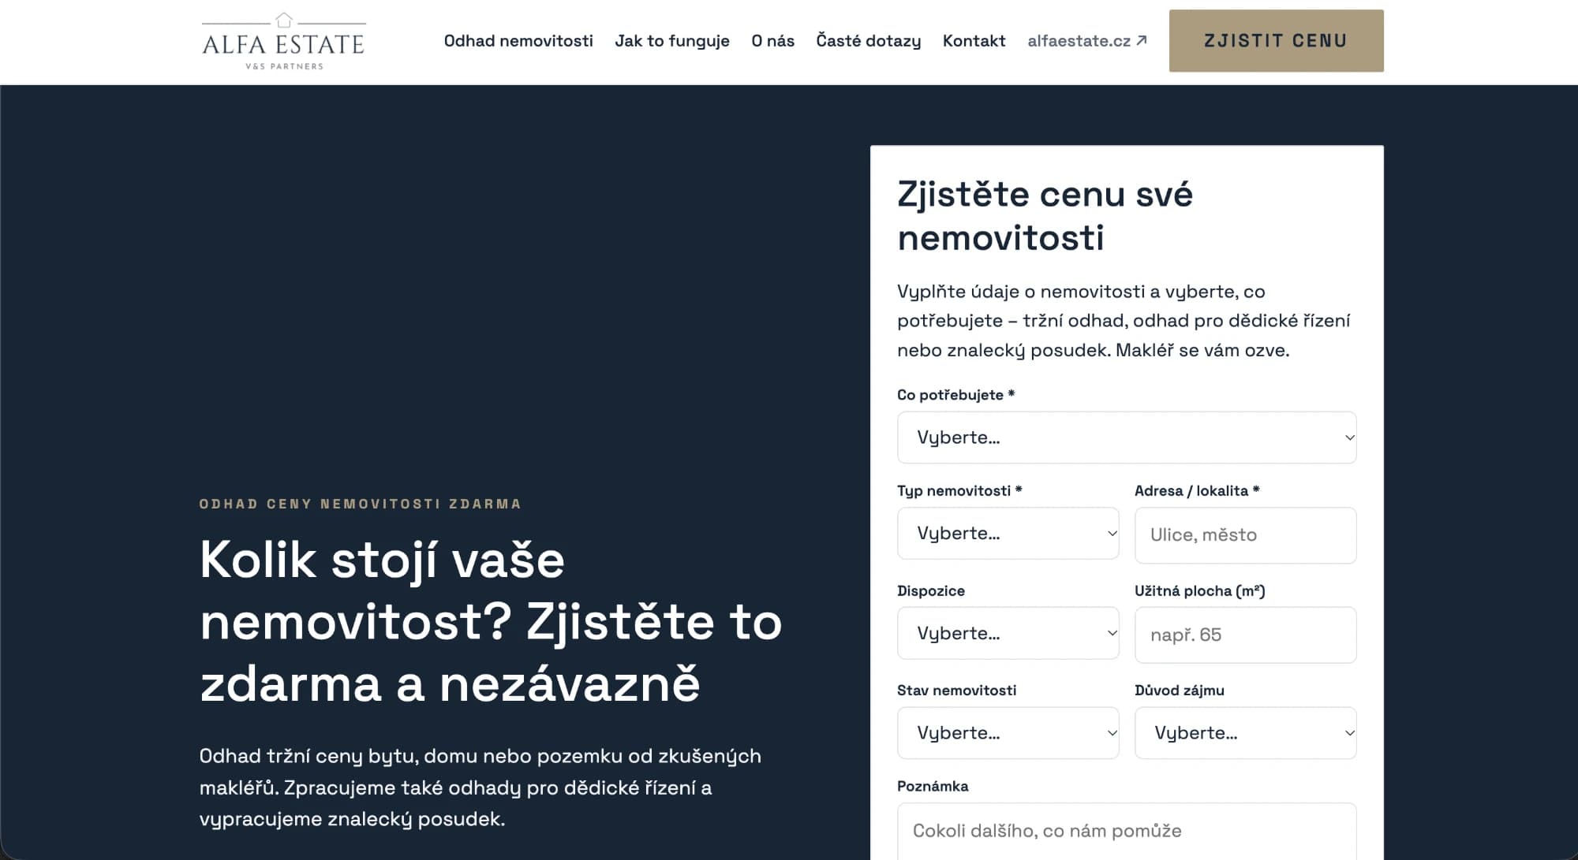This screenshot has width=1578, height=860.
Task: Expand the Typ nemovitosti dropdown
Action: click(x=1008, y=534)
